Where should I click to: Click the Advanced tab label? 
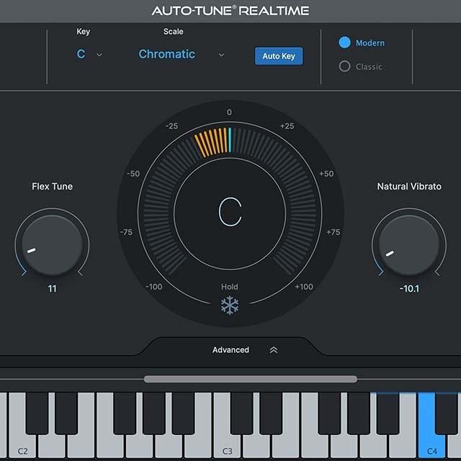[x=230, y=350]
